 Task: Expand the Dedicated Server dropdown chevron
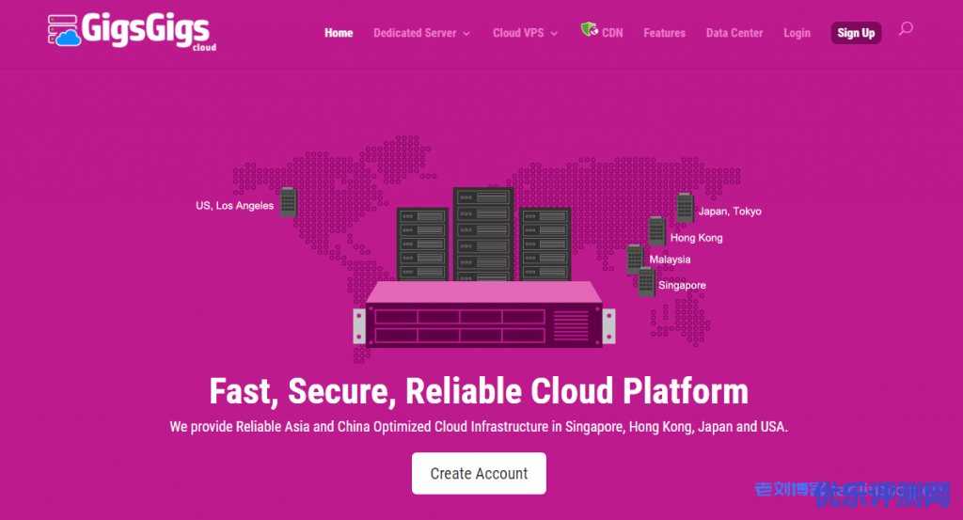coord(466,34)
